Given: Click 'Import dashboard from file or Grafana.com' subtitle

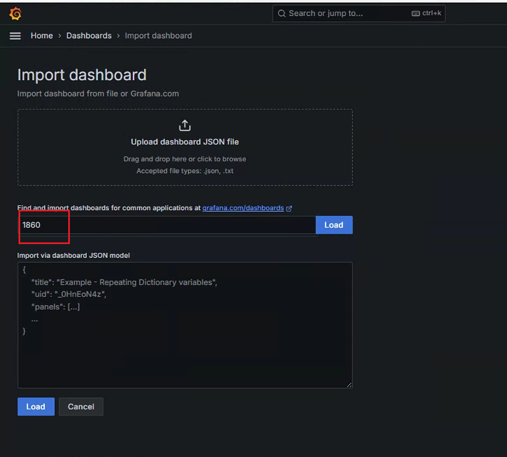Looking at the screenshot, I should (x=98, y=94).
